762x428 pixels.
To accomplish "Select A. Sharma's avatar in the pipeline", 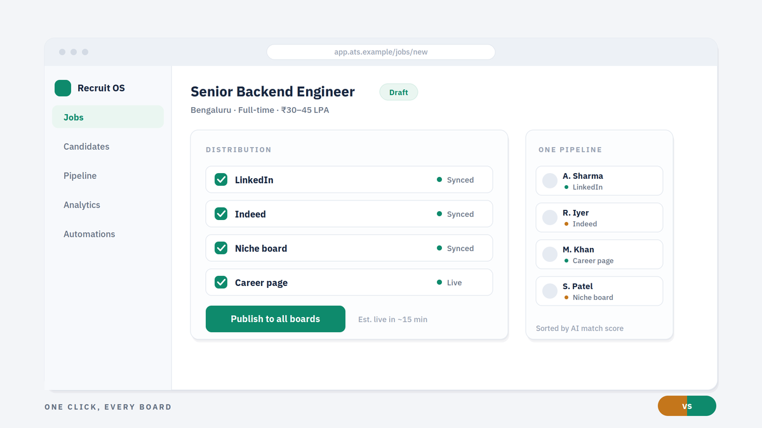I will click(550, 181).
